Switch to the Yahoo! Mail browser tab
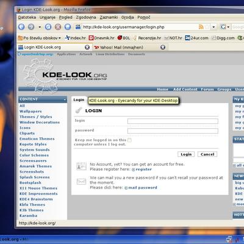 130,47
